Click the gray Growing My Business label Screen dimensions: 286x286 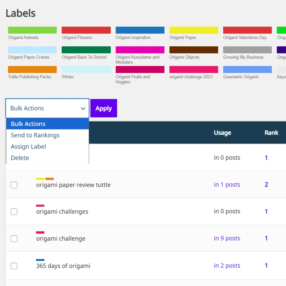pos(247,50)
